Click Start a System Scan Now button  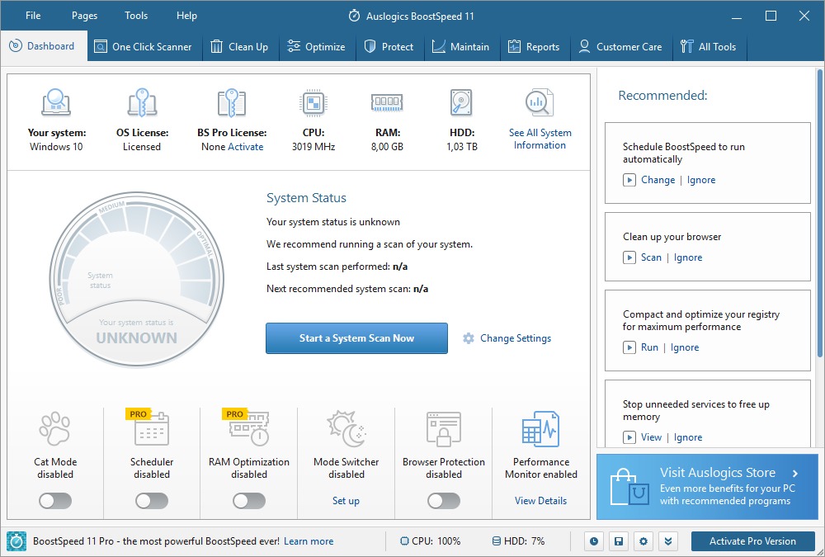[356, 338]
